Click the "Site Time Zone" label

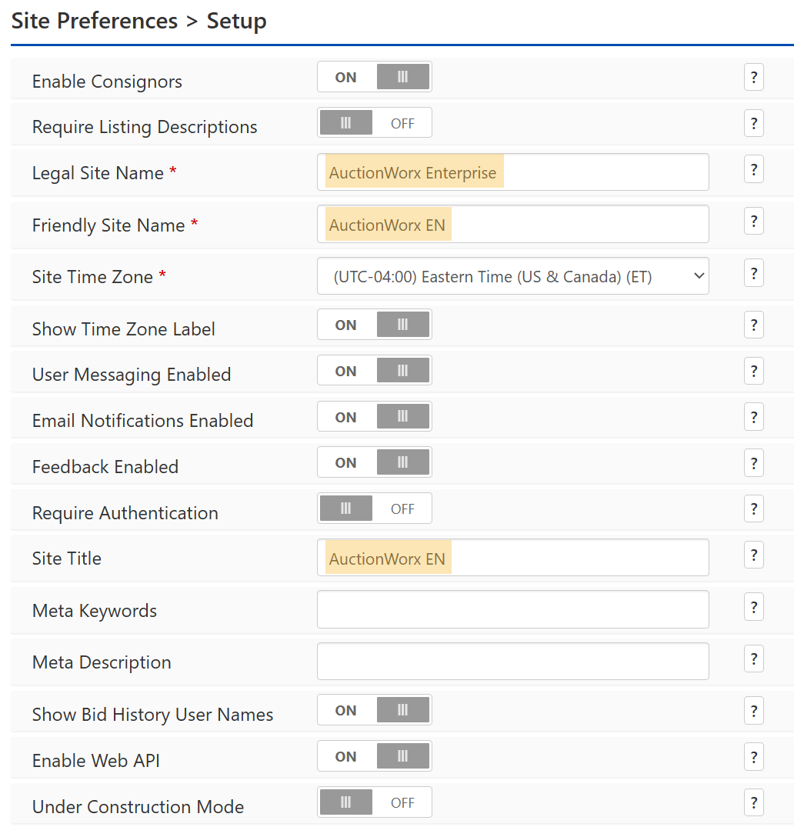click(92, 276)
